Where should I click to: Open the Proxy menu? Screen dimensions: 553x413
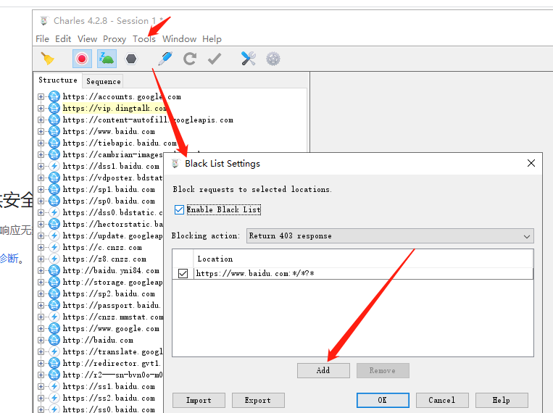(x=115, y=39)
